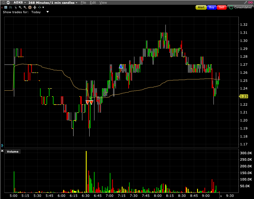This screenshot has width=254, height=199.
Task: Click the left red sell trade marker
Action: point(88,102)
